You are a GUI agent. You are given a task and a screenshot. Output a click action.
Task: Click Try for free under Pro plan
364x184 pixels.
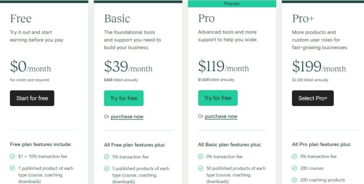tap(218, 98)
